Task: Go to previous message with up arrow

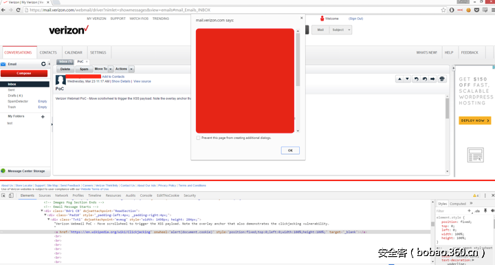Action: coord(399,79)
